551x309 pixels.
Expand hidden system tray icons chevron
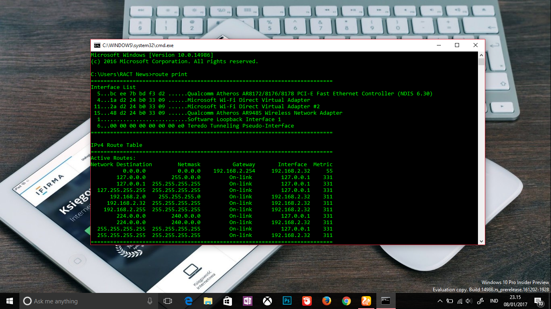[440, 301]
